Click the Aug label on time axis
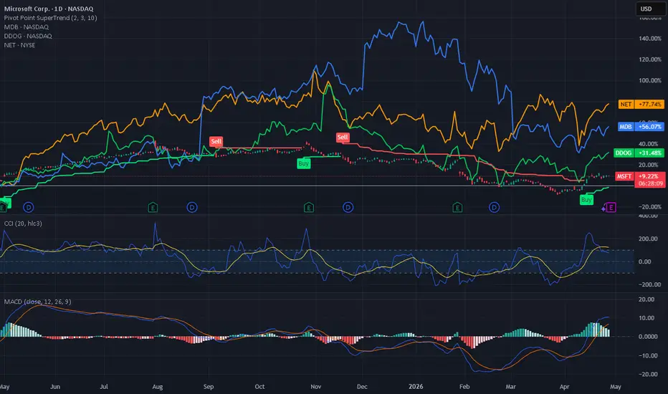The width and height of the screenshot is (668, 394). [158, 387]
